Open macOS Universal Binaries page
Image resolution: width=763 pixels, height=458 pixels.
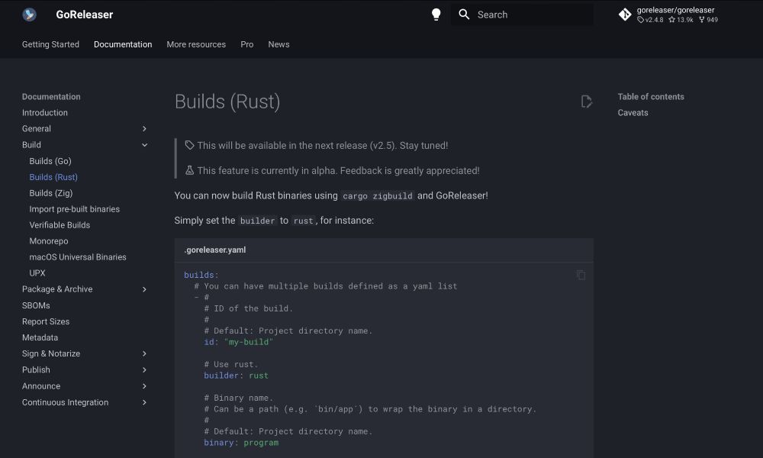pyautogui.click(x=78, y=257)
